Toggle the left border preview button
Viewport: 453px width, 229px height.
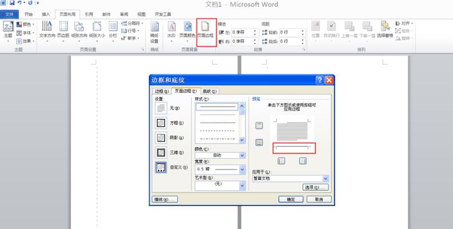pos(281,161)
